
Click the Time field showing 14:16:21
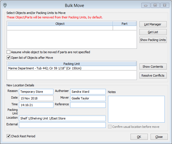36,105
